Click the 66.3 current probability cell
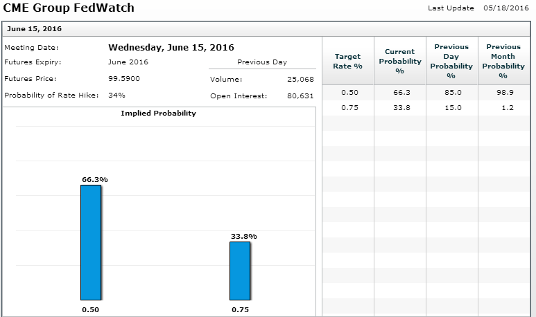Image resolution: width=536 pixels, height=317 pixels. point(401,93)
